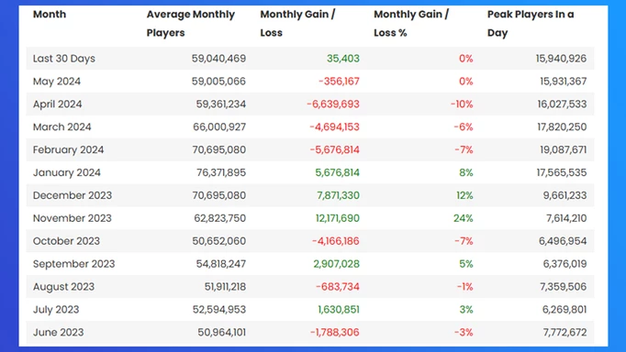Click the -3% percentage cell
This screenshot has width=626, height=352.
click(464, 332)
